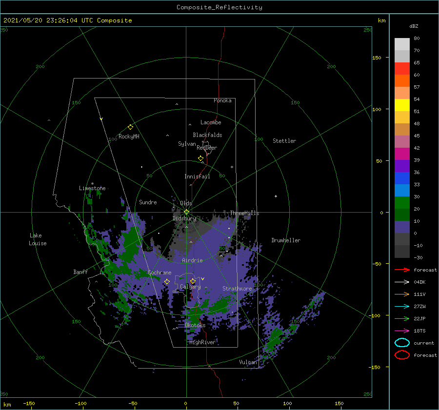Click the Banff label
The image size is (439, 410).
(x=80, y=272)
